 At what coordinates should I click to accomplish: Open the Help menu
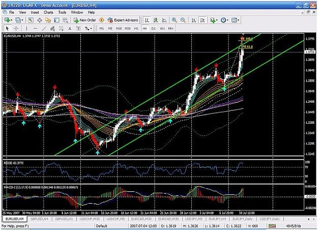click(91, 12)
